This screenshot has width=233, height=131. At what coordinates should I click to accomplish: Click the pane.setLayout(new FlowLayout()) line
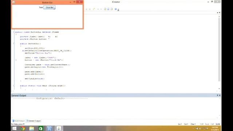(x=44, y=67)
